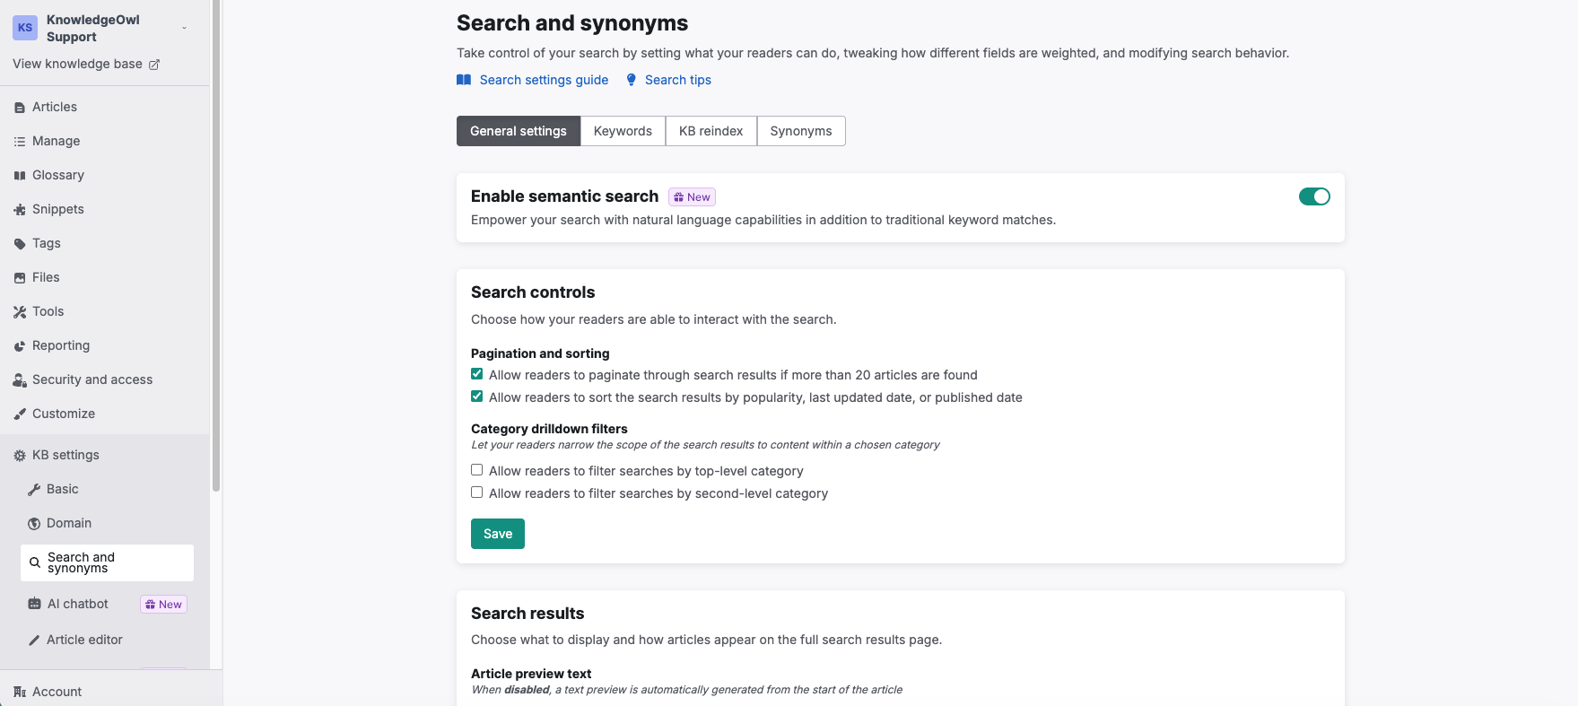This screenshot has width=1578, height=706.
Task: Switch to the General settings tab
Action: click(x=519, y=131)
